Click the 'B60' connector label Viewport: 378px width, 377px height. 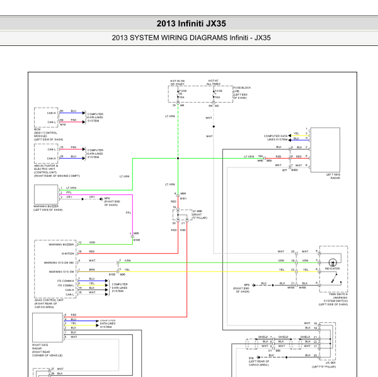[x=278, y=351]
